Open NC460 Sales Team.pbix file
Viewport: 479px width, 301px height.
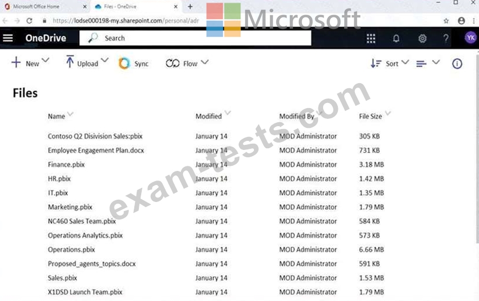tap(82, 221)
